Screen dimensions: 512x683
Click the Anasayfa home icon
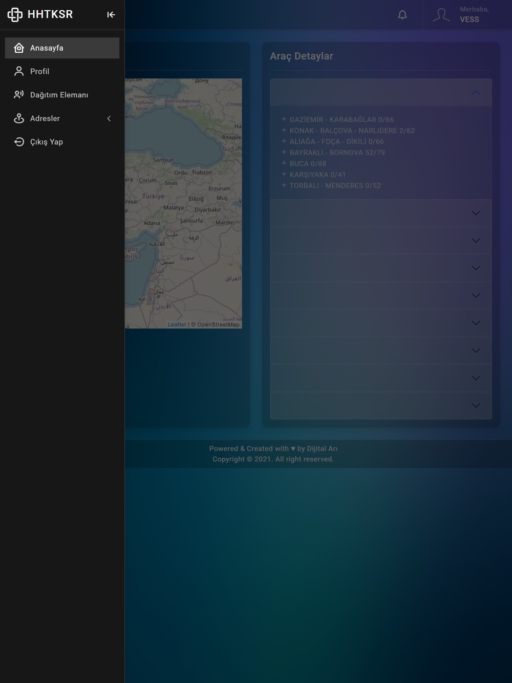point(19,48)
